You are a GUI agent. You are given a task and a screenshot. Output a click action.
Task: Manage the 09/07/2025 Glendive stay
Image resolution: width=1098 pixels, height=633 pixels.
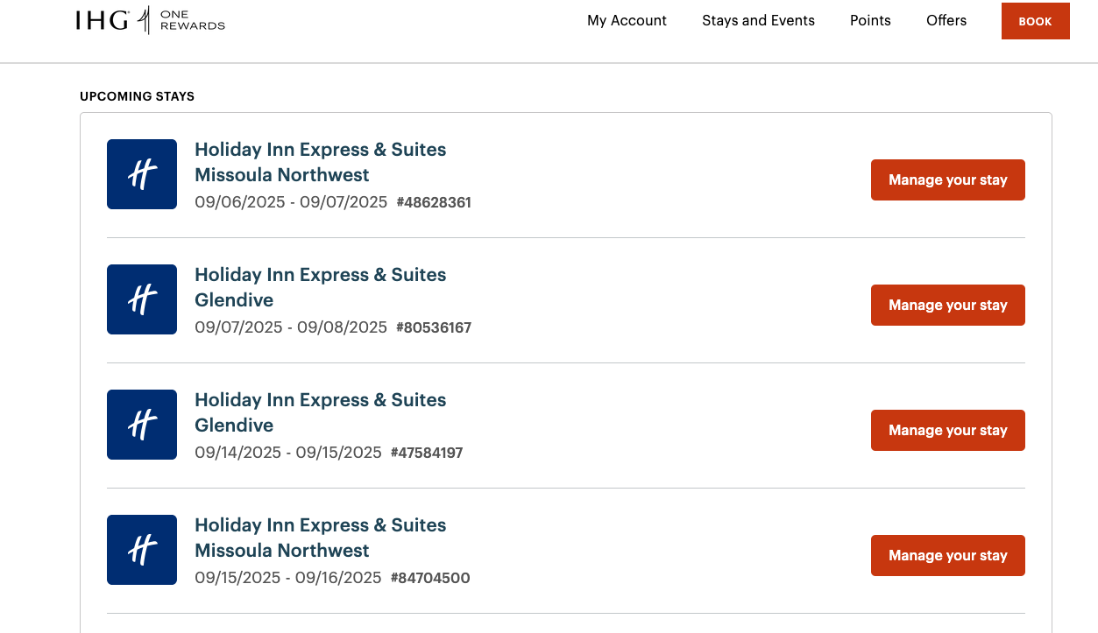947,306
